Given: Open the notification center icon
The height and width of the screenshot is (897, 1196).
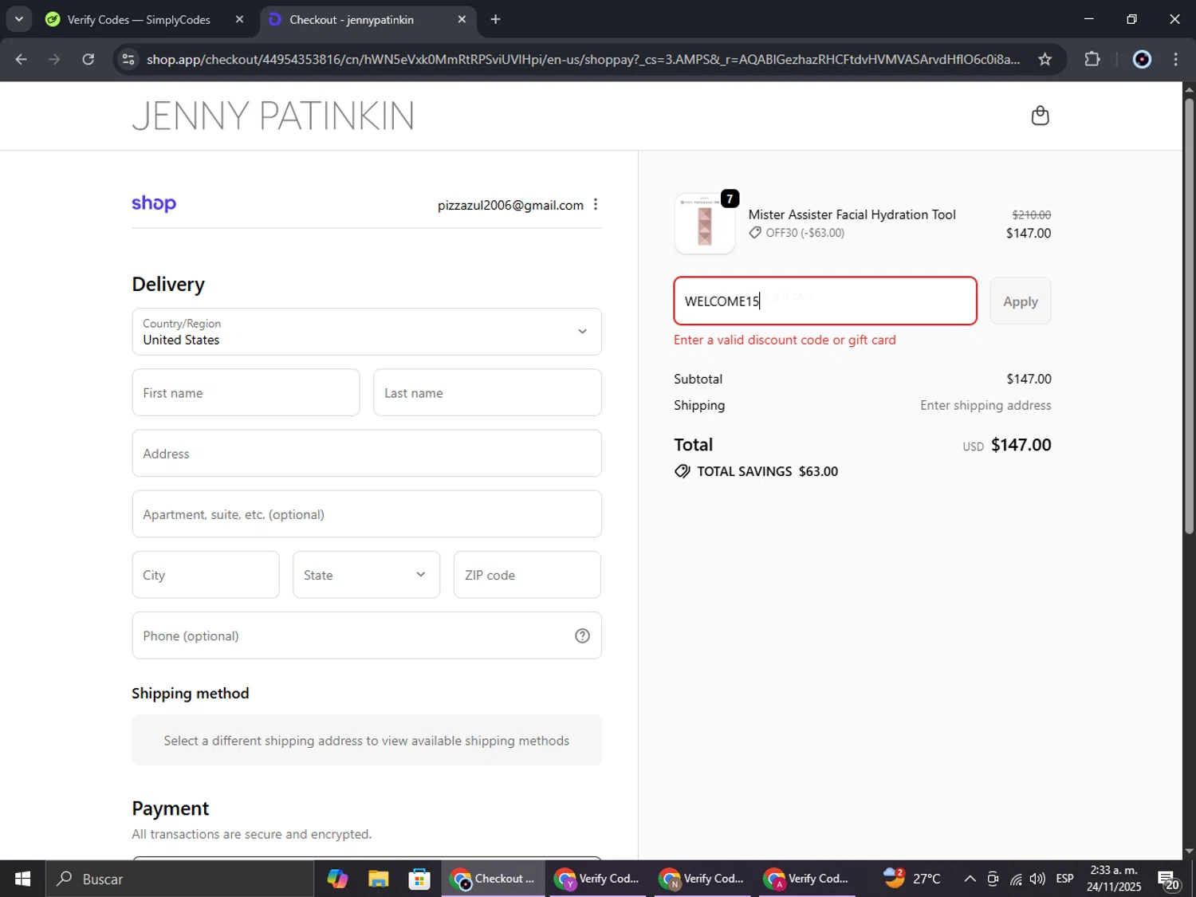Looking at the screenshot, I should [x=1170, y=879].
